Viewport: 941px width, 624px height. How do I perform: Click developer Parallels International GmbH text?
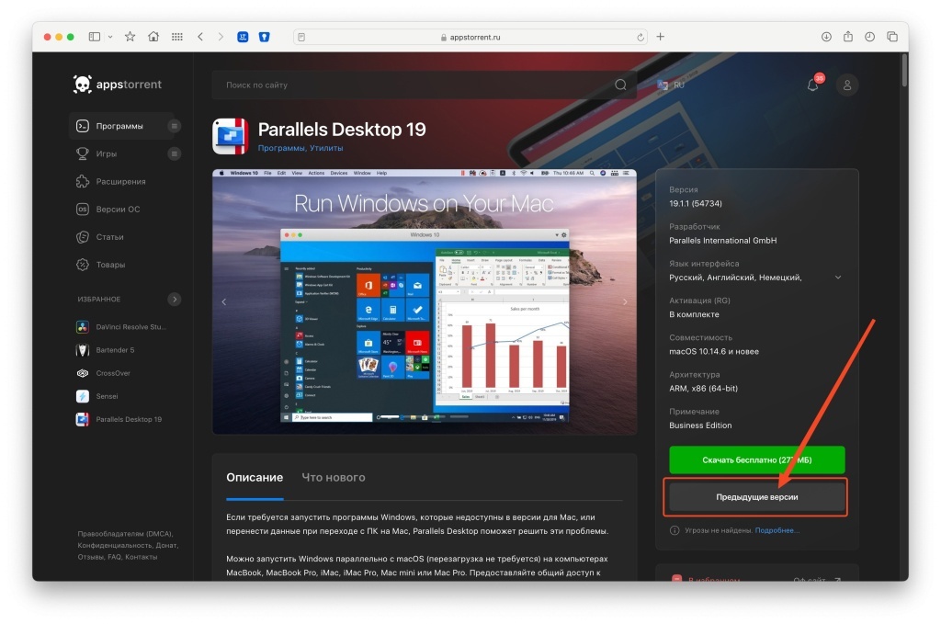(722, 241)
